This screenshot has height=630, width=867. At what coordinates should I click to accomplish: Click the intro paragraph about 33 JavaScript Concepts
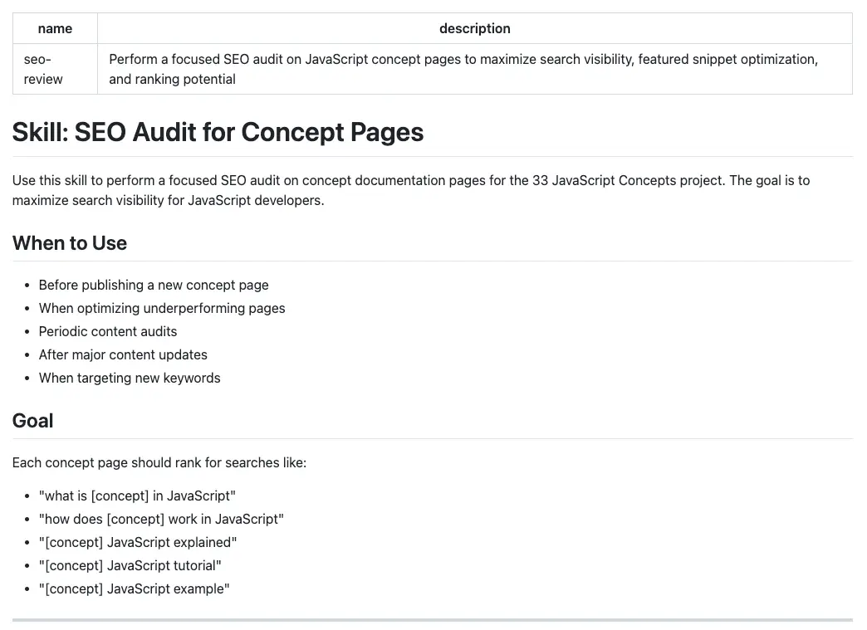[x=410, y=190]
